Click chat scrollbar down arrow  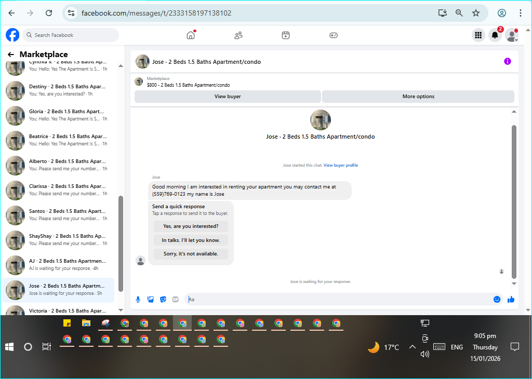click(x=514, y=284)
